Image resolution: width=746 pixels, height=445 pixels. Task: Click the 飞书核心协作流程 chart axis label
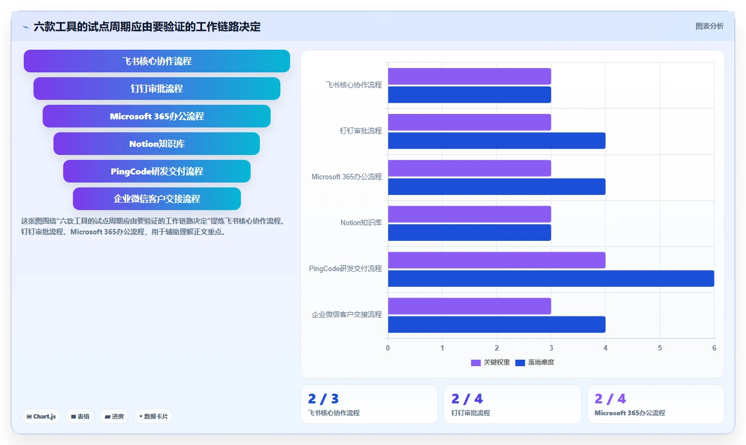(353, 85)
